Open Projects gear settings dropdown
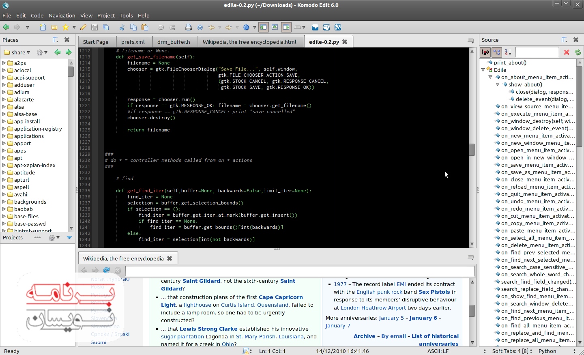Image resolution: width=584 pixels, height=355 pixels. pos(54,238)
